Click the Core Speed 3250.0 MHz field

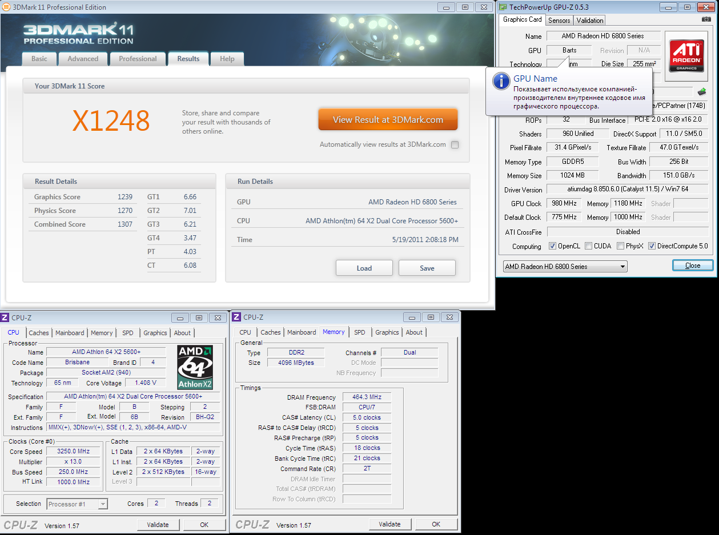(x=73, y=452)
